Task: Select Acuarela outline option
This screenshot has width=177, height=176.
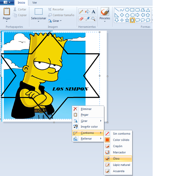Action: click(118, 171)
